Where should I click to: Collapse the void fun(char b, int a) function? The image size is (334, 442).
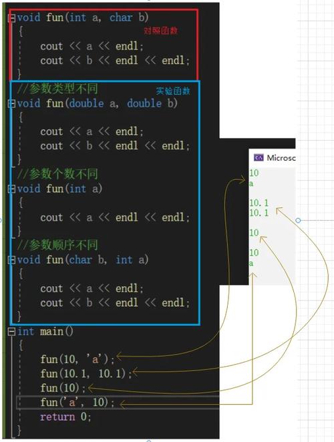(x=12, y=260)
